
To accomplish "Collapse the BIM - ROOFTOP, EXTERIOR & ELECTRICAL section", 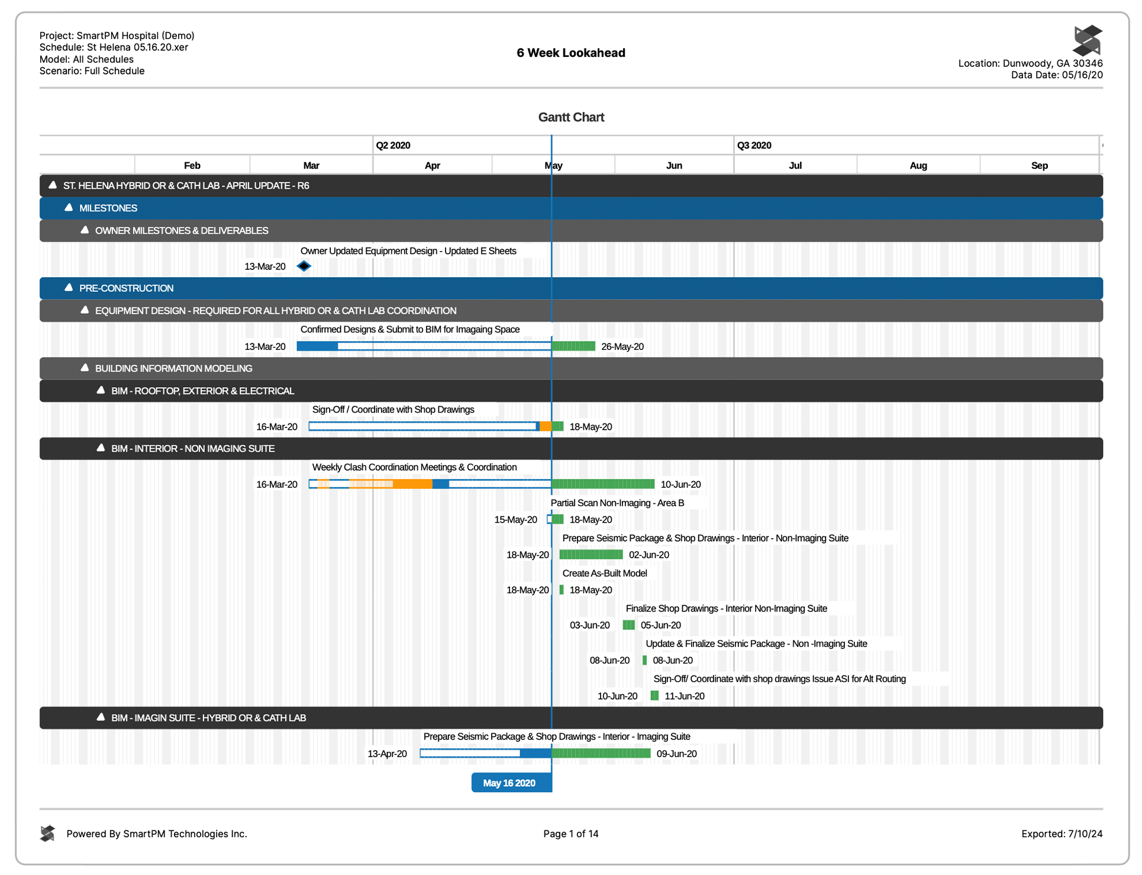I will click(x=100, y=390).
